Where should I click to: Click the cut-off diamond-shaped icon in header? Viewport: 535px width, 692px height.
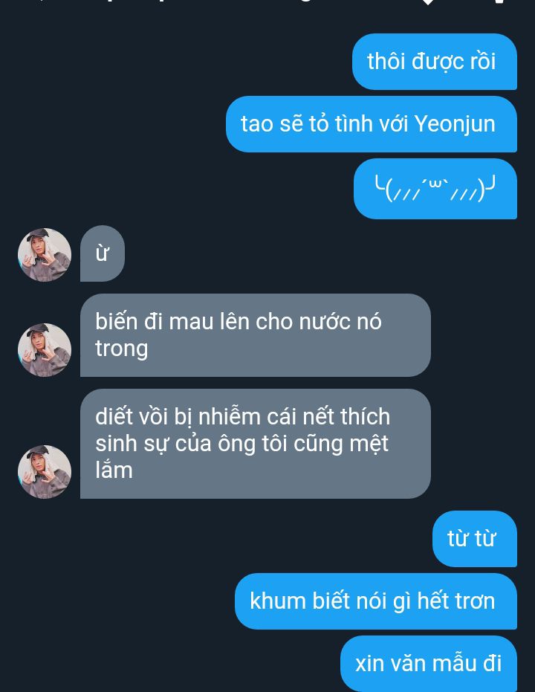(x=428, y=2)
